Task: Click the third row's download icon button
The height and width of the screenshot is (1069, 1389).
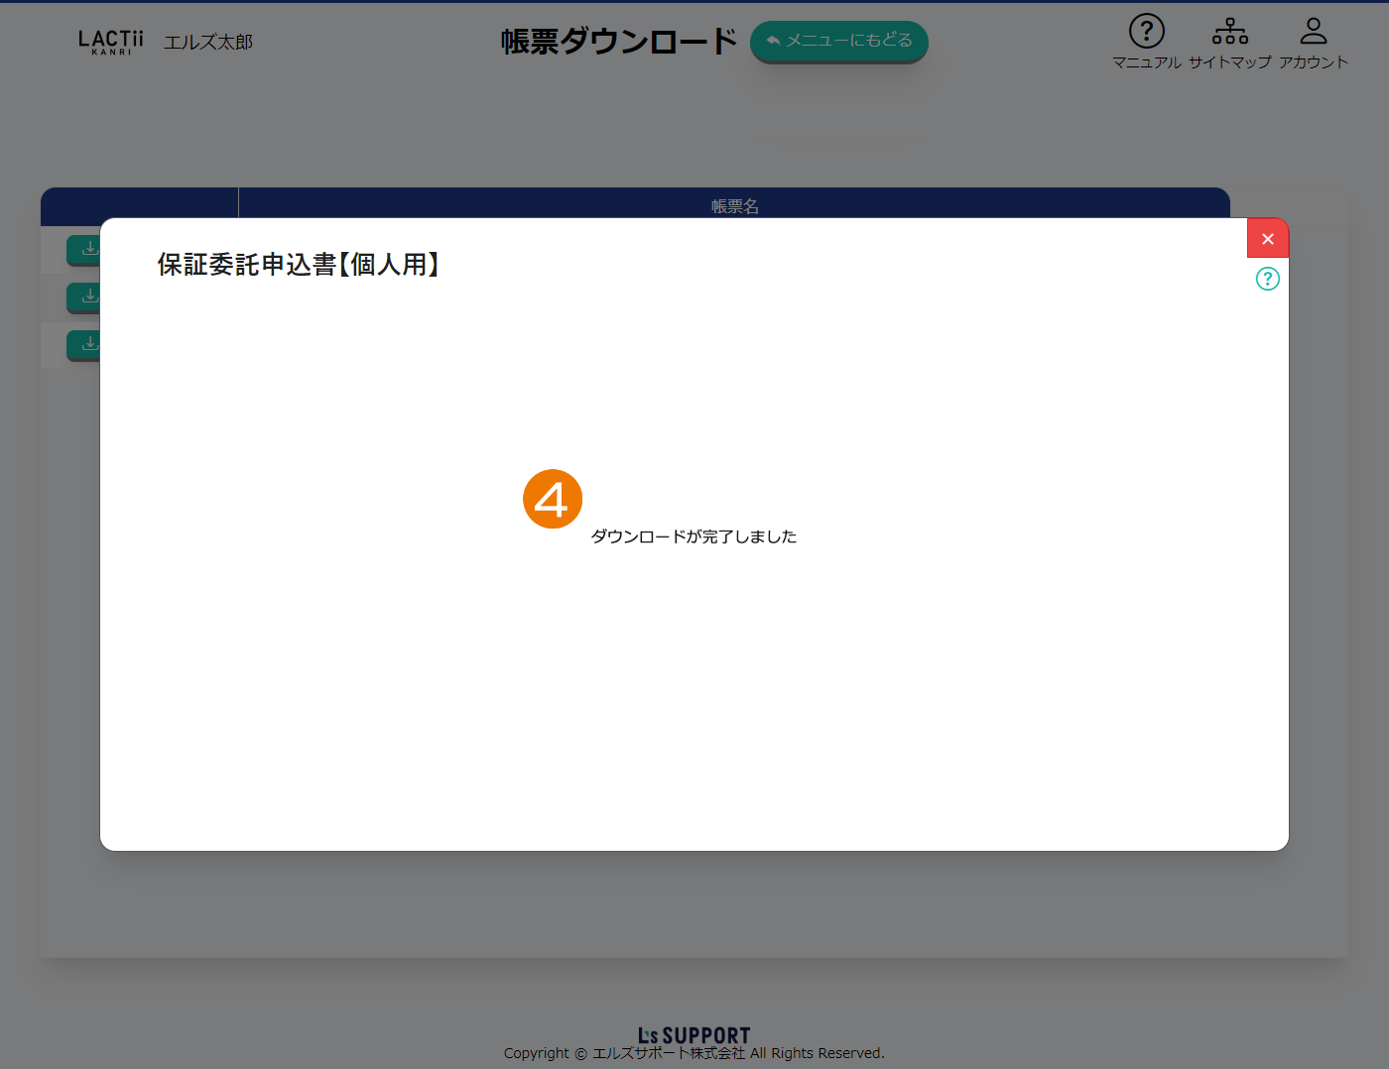Action: click(x=84, y=344)
